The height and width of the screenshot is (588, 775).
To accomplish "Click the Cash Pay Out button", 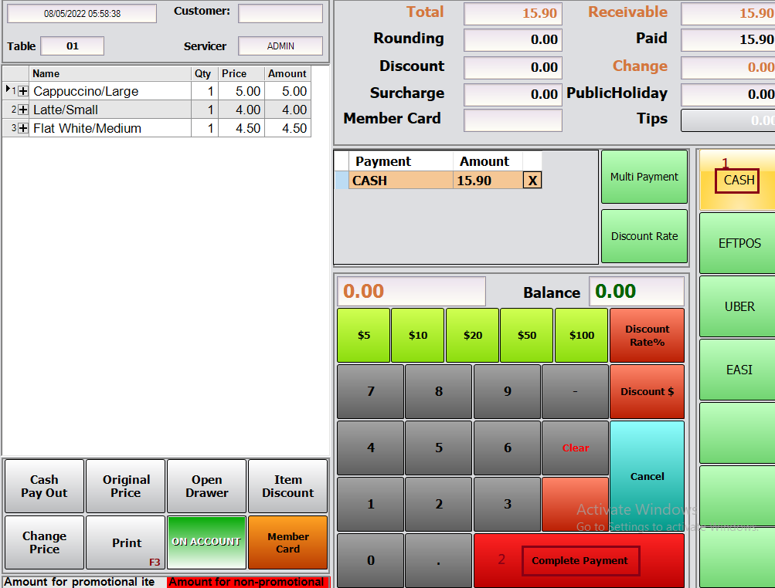I will 44,486.
